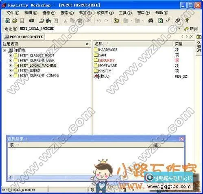Image resolution: width=203 pixels, height=194 pixels.
Task: Open the back history dropdown arrow
Action: 131,21
